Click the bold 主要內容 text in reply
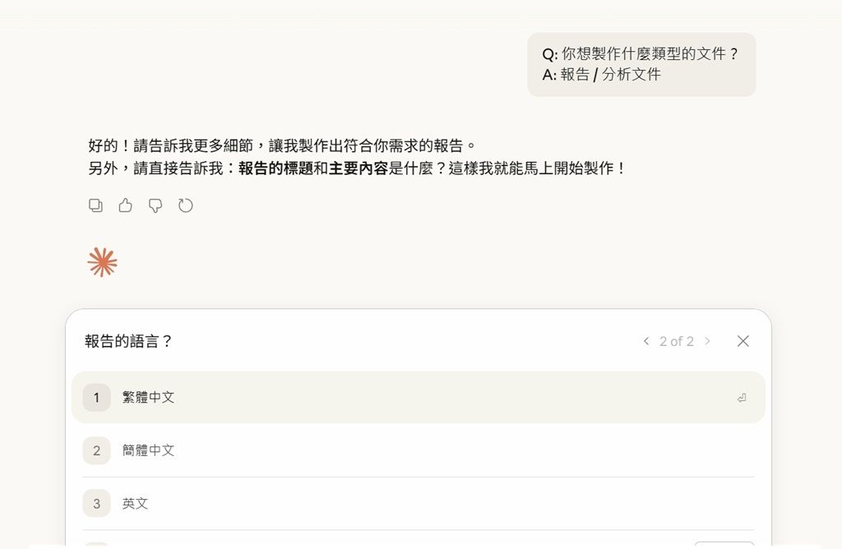Viewport: 842px width, 549px height. tap(358, 168)
